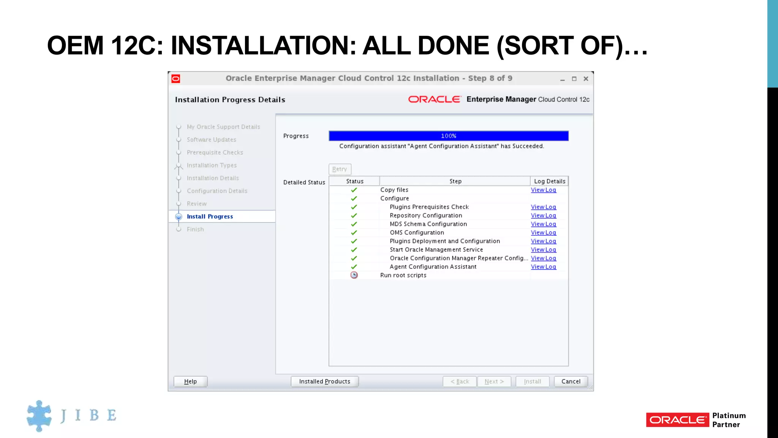This screenshot has width=778, height=438.
Task: View Log for MDS Schema Configuration
Action: [543, 224]
